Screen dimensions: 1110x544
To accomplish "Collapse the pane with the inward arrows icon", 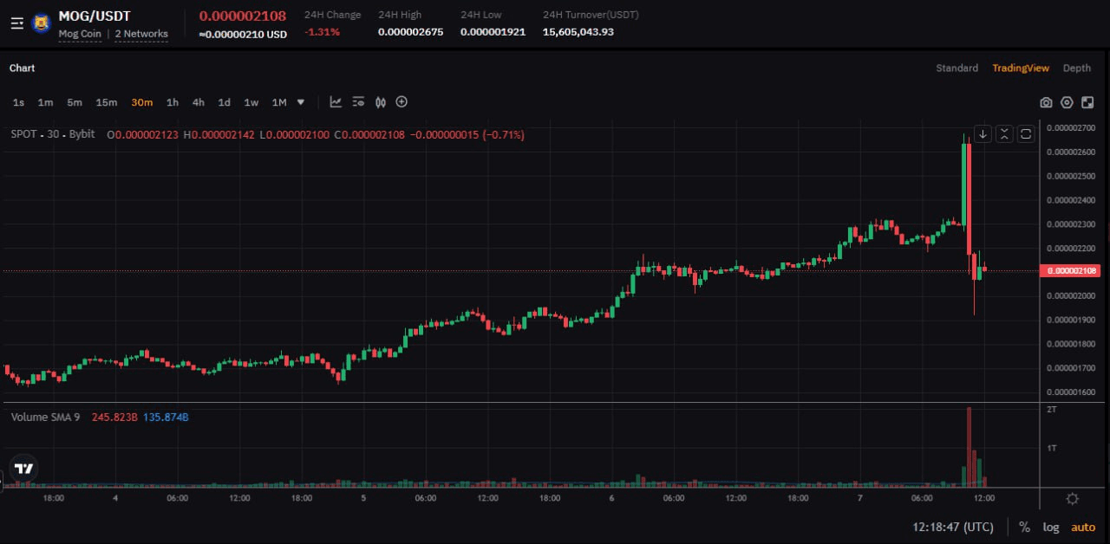I will pos(1004,134).
